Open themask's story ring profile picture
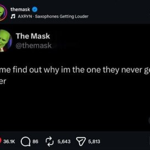150x150 pixels. pos(3,12)
